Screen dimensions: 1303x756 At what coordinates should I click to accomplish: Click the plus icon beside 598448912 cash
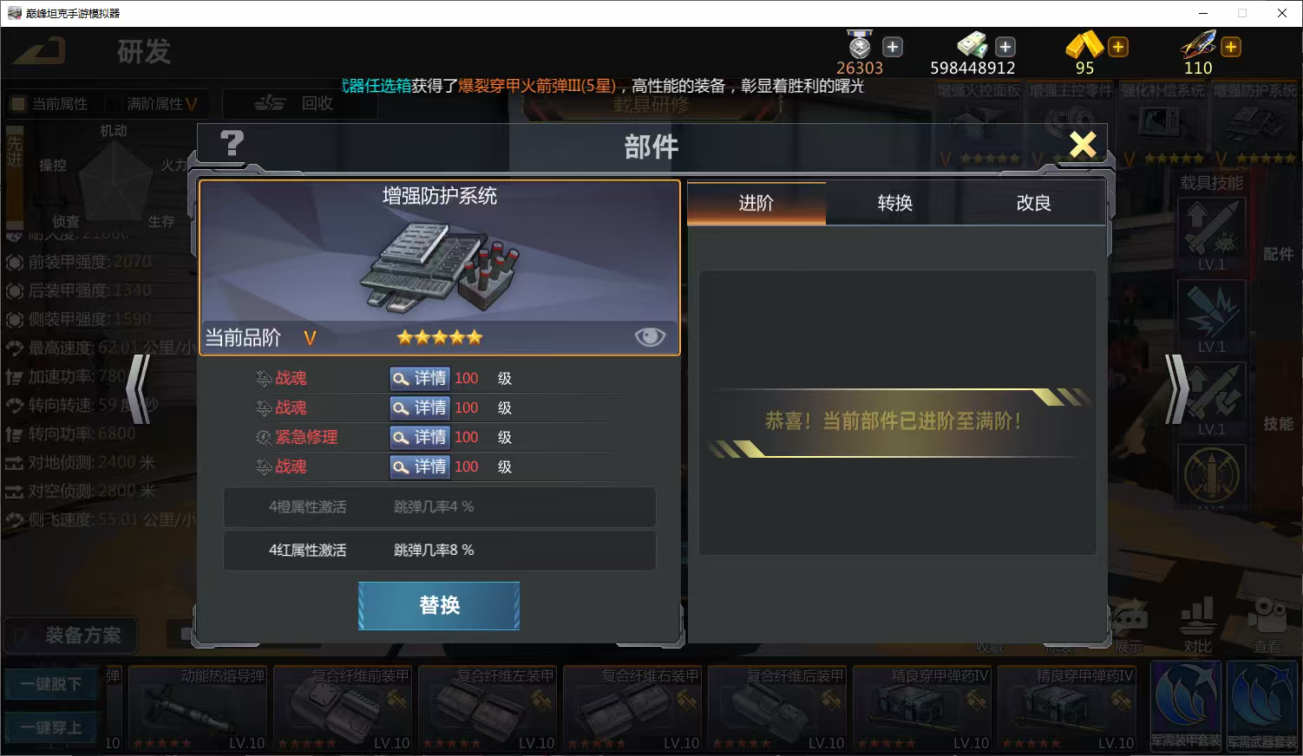pyautogui.click(x=1005, y=47)
